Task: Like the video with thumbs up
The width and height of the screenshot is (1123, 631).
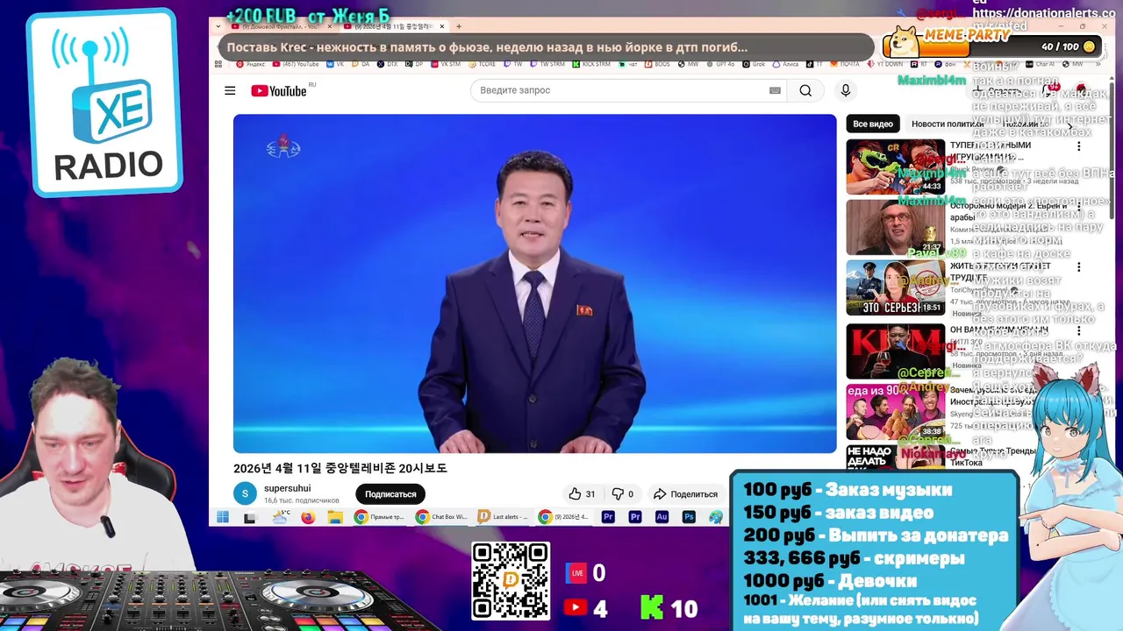Action: click(582, 494)
